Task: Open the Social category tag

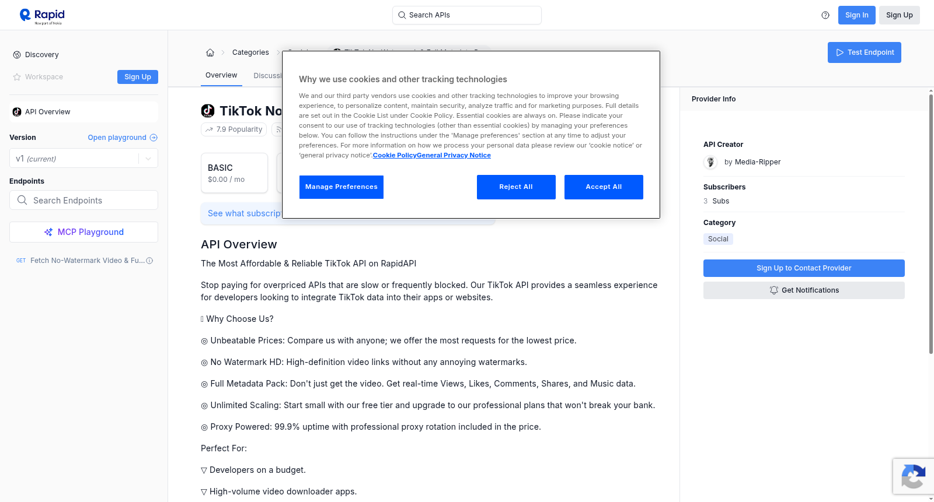Action: [718, 239]
